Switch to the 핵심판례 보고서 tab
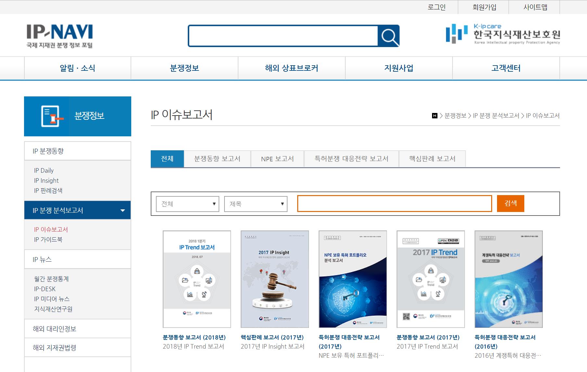 click(432, 159)
